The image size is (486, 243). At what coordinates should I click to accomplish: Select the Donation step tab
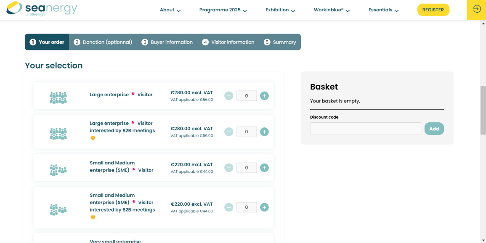point(103,42)
